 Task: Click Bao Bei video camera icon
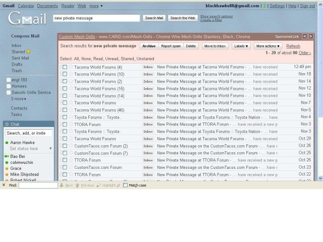tap(7, 156)
